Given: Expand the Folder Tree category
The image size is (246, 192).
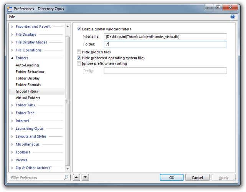Looking at the screenshot, I should click(x=12, y=113).
